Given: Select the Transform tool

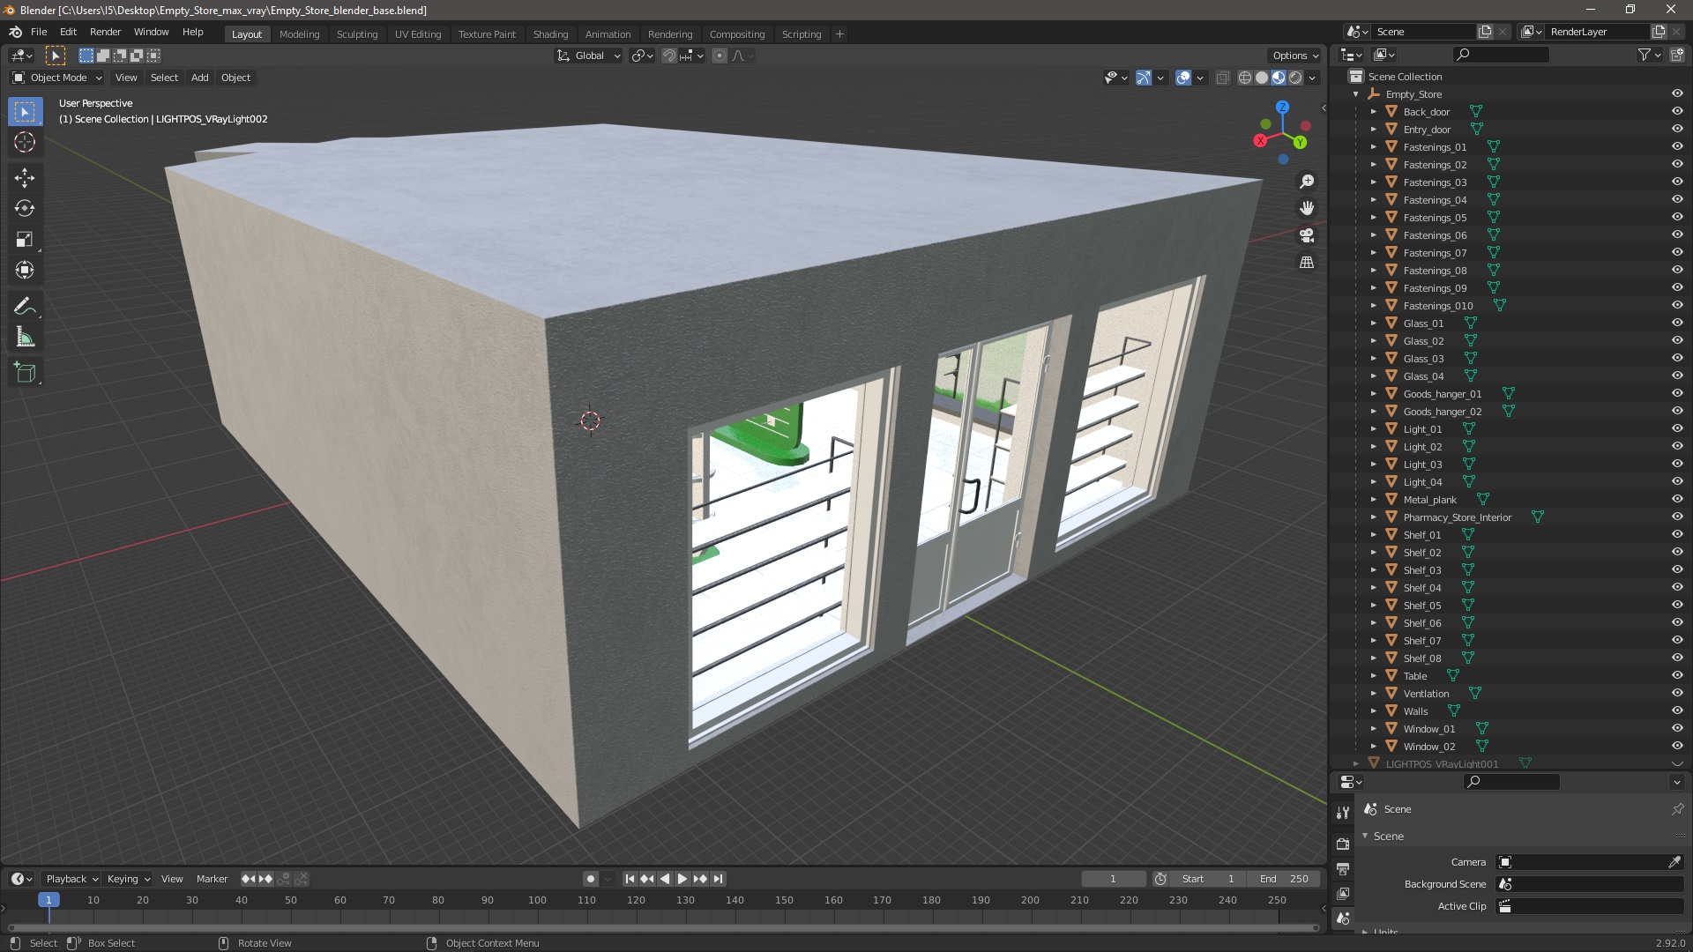Looking at the screenshot, I should click(x=25, y=271).
